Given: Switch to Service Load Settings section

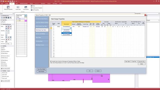Looking at the screenshot, I should [42, 34].
